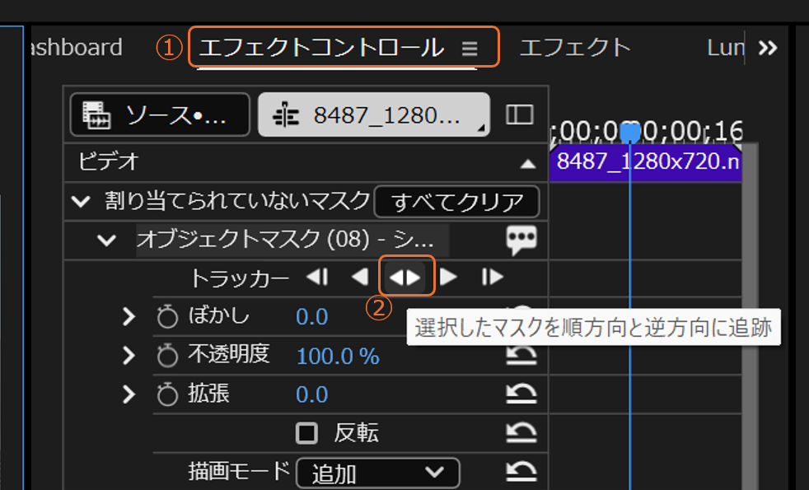Click the vertical scrollbar beside the mini timeline
This screenshot has width=809, height=490.
tap(750, 317)
